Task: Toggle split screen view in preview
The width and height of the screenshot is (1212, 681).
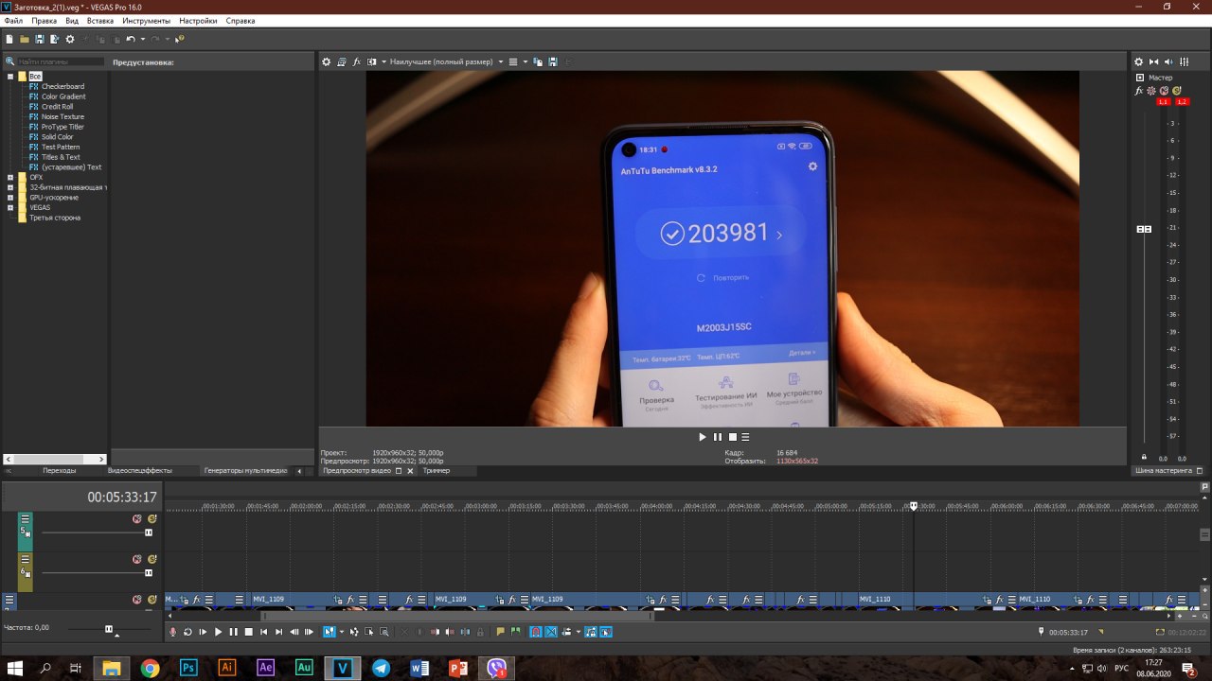Action: tap(372, 61)
